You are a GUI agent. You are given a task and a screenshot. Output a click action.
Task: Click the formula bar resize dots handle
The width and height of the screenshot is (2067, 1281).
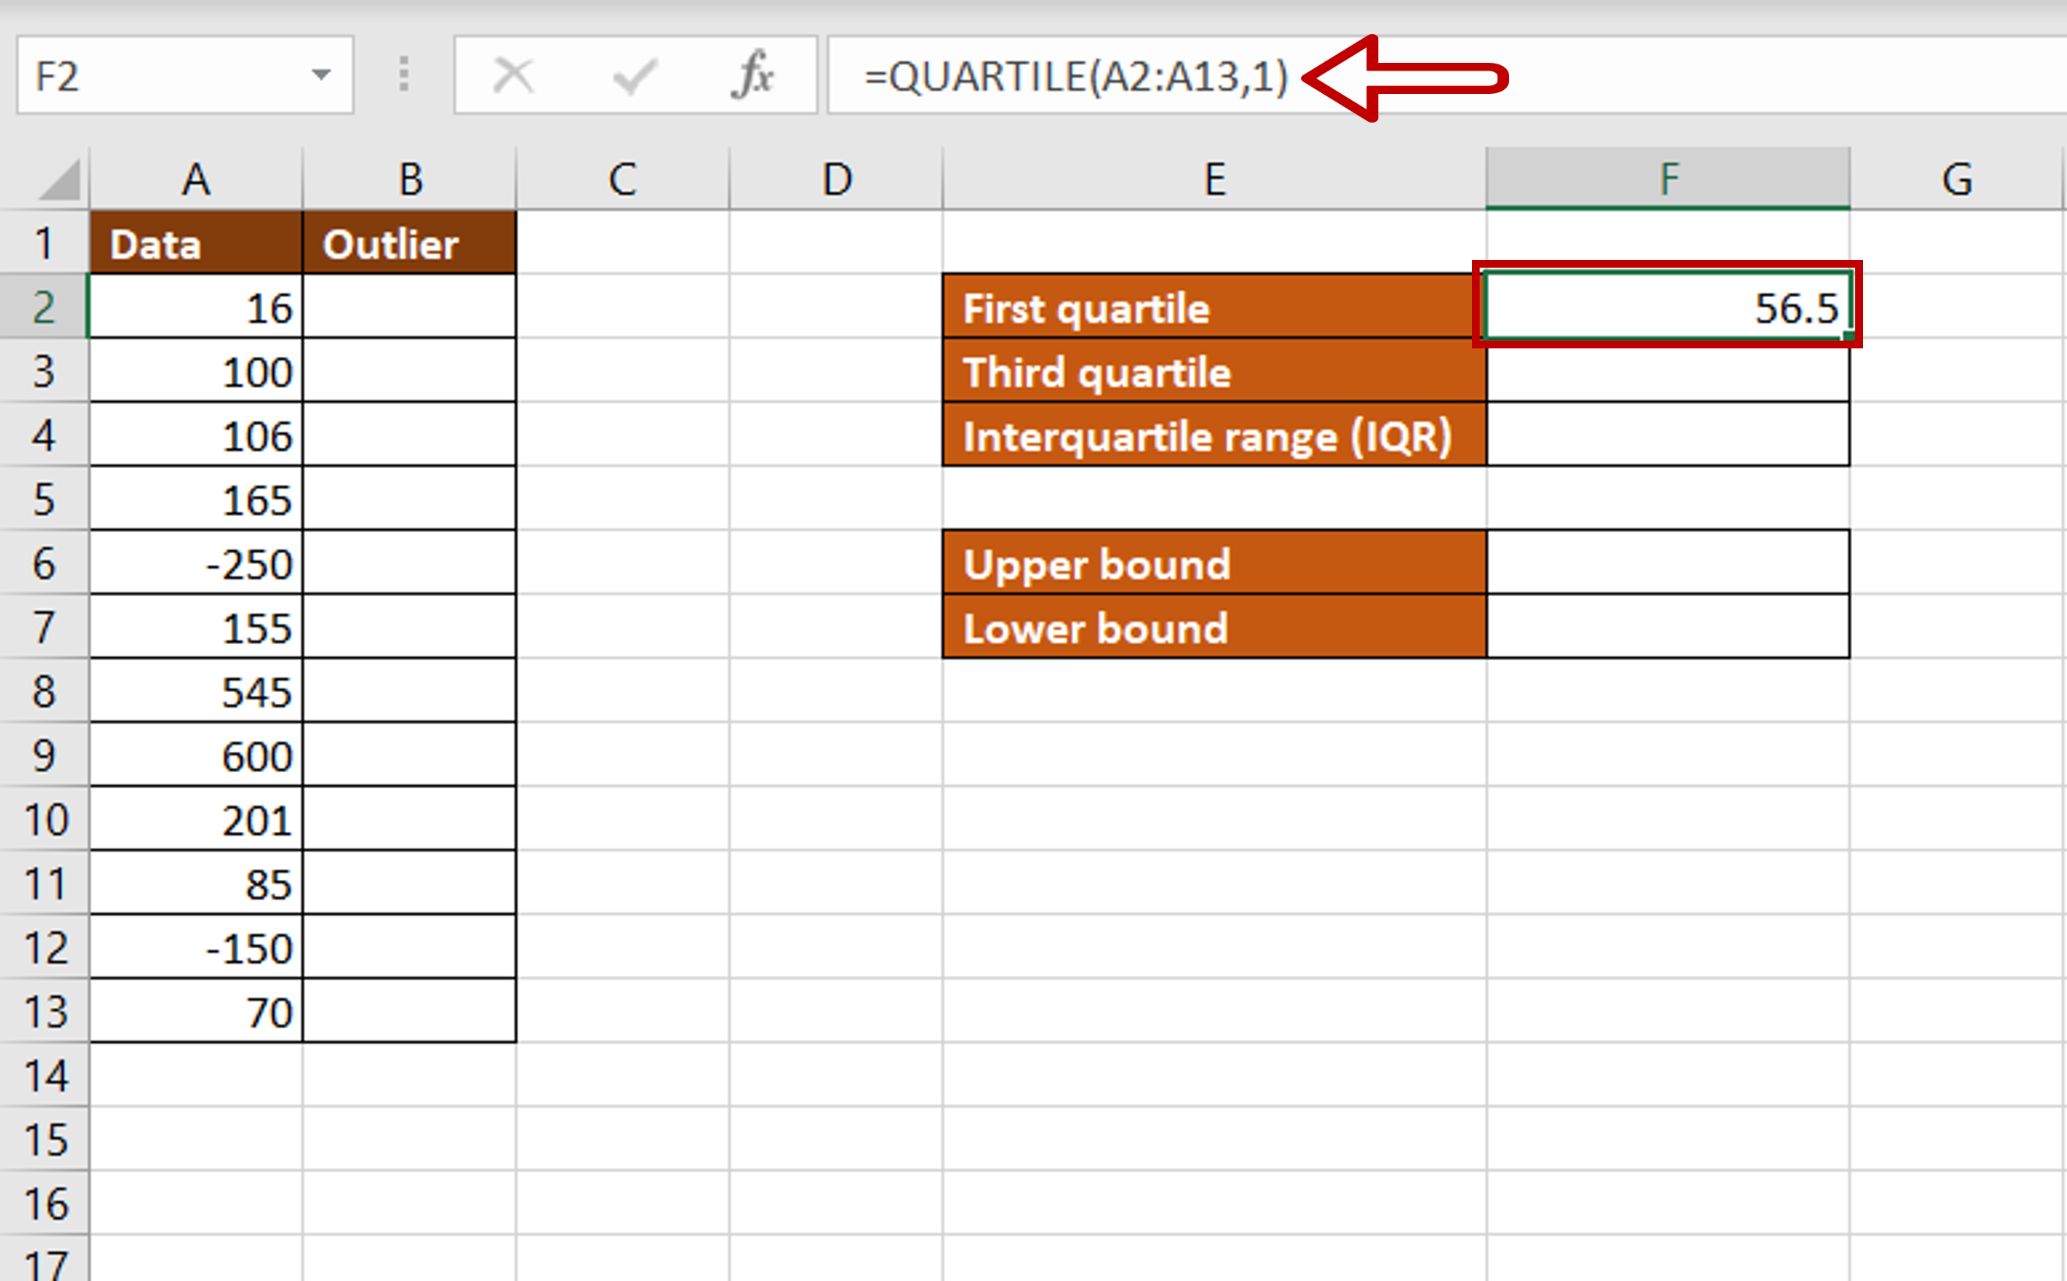[x=404, y=74]
